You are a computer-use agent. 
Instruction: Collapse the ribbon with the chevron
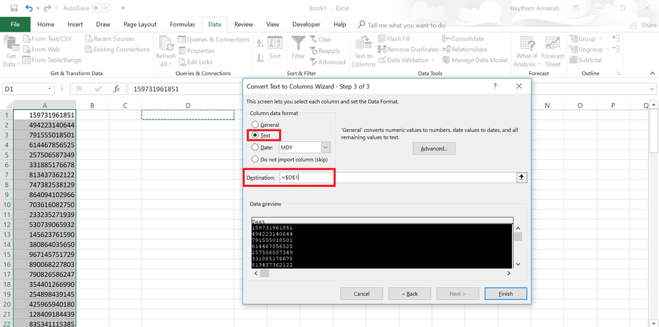click(652, 73)
